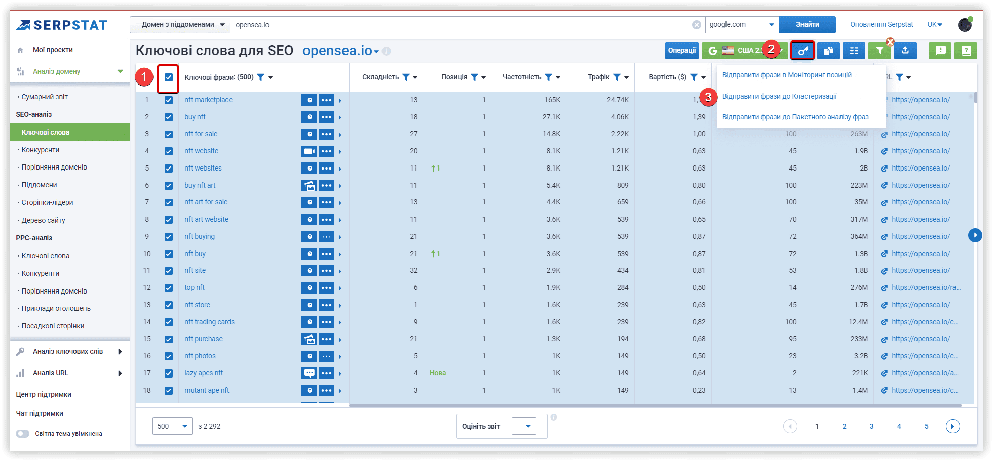Click video SERP icon for nft website
This screenshot has width=993, height=461.
[x=309, y=151]
